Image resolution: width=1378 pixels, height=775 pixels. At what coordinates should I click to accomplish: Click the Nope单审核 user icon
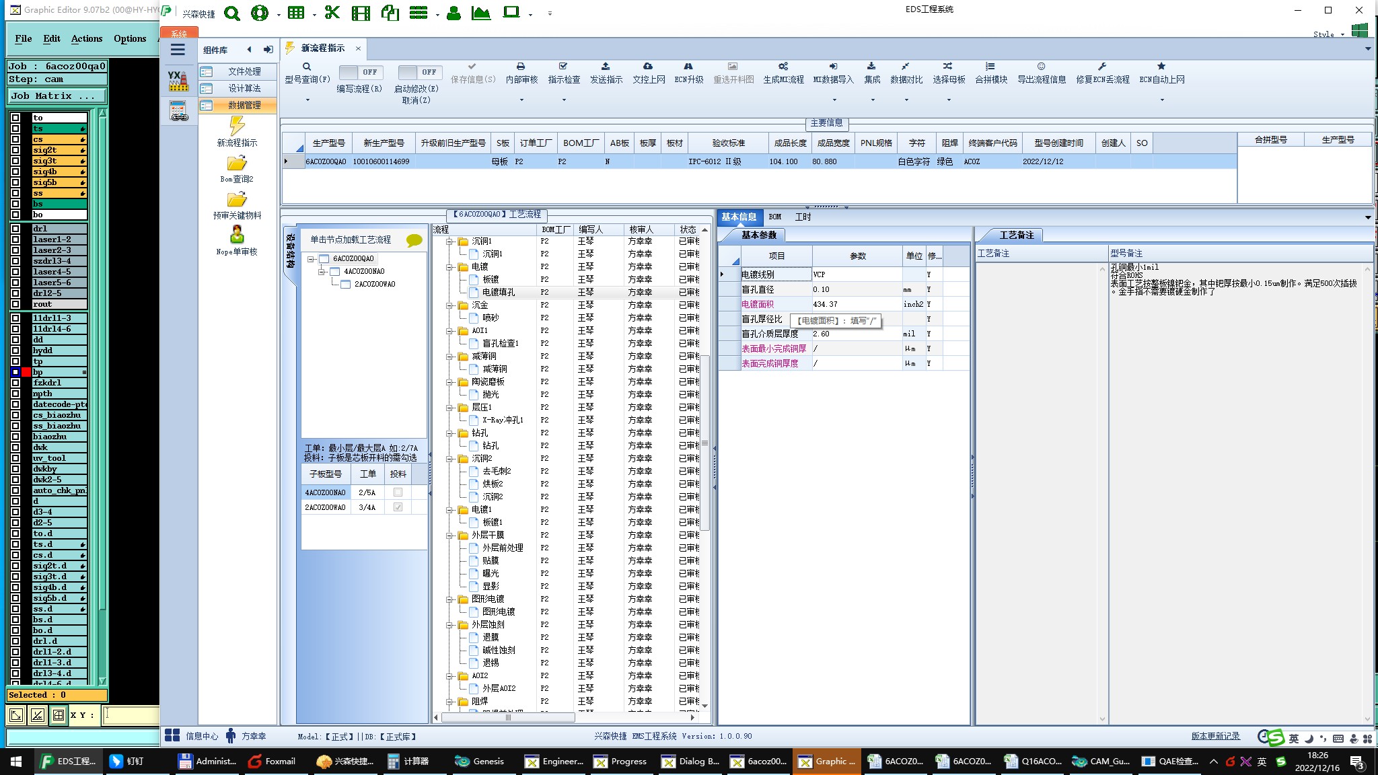tap(237, 235)
